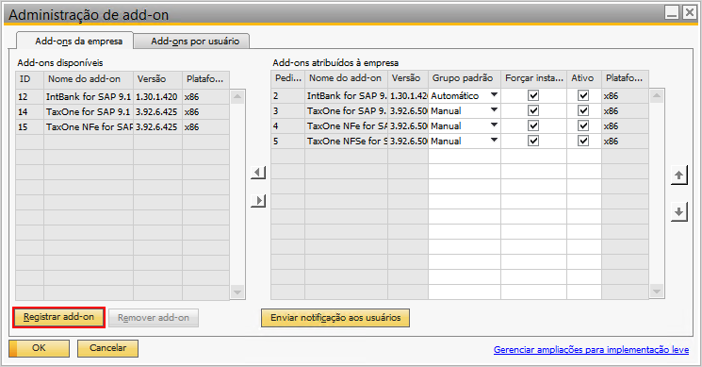This screenshot has width=702, height=367.
Task: Move assigned add-on up in order
Action: 678,175
